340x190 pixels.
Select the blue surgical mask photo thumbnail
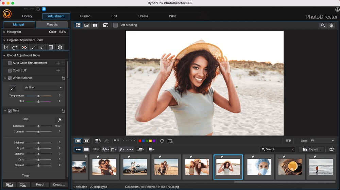click(x=258, y=167)
